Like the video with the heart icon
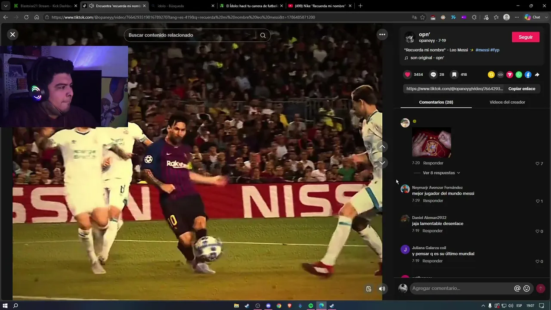This screenshot has height=310, width=551. (408, 74)
